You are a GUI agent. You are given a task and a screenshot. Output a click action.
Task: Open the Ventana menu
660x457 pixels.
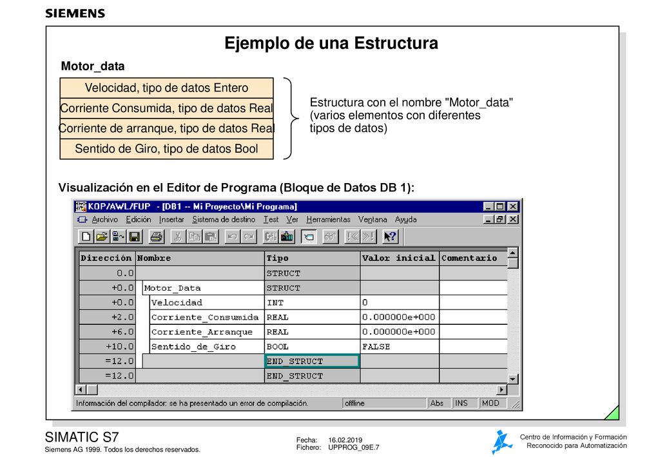(x=373, y=219)
